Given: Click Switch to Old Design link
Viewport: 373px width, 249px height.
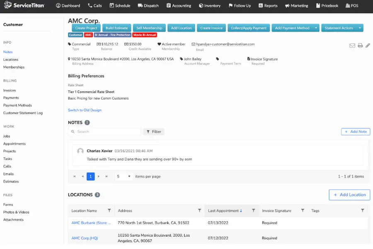Looking at the screenshot, I should point(85,110).
